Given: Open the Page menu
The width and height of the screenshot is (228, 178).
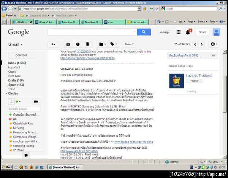Looking at the screenshot, I should point(191,22).
